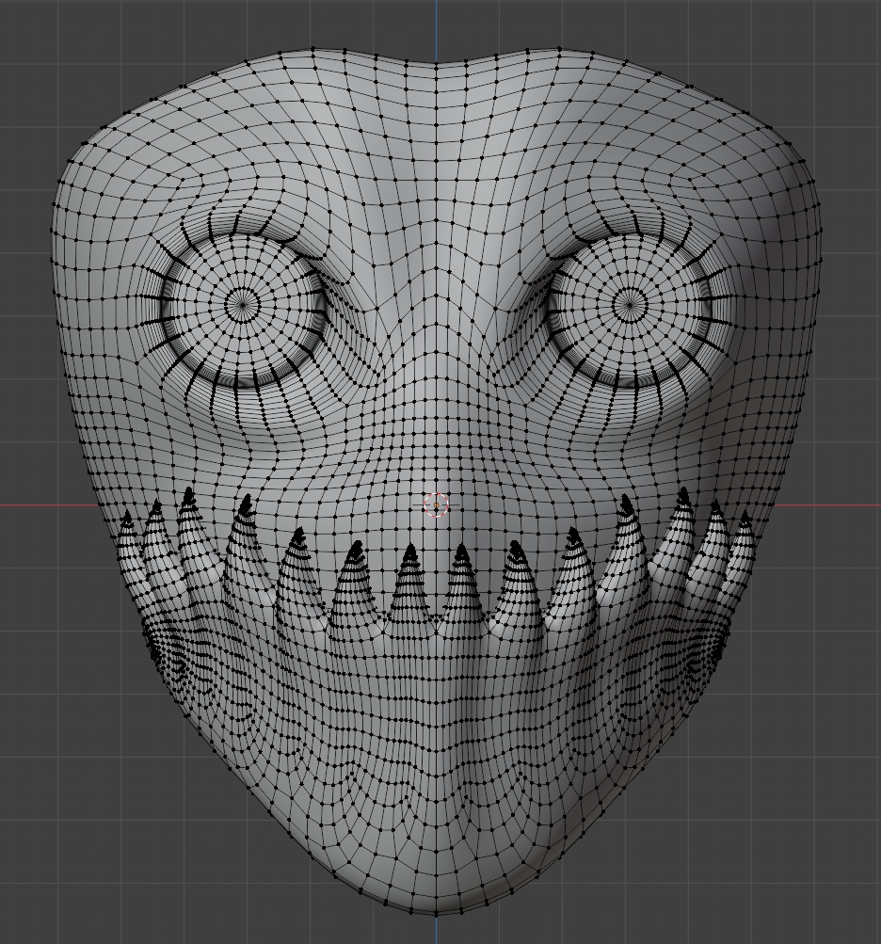The height and width of the screenshot is (944, 881).
Task: Click the pole vertex at the left eye center
Action: (240, 304)
